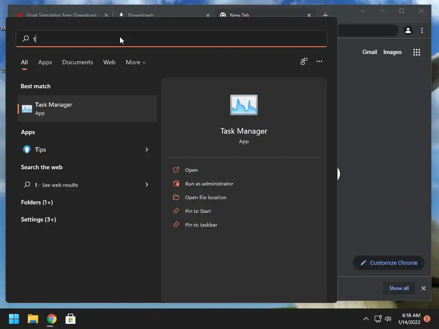Click the Pin to Start pin icon

click(x=176, y=211)
